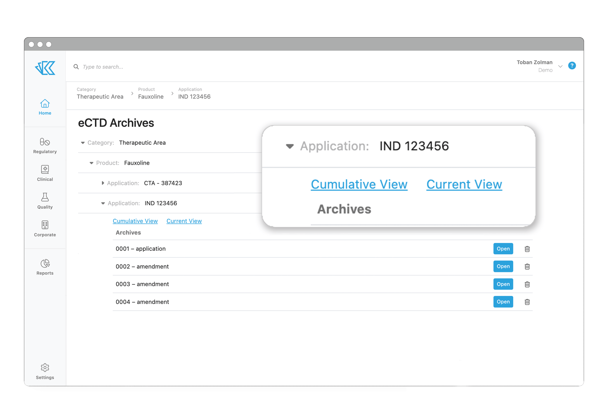Click Current View in the zoomed callout

pos(464,184)
